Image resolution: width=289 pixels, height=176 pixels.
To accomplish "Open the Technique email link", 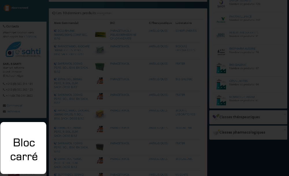I will pyautogui.click(x=13, y=111).
